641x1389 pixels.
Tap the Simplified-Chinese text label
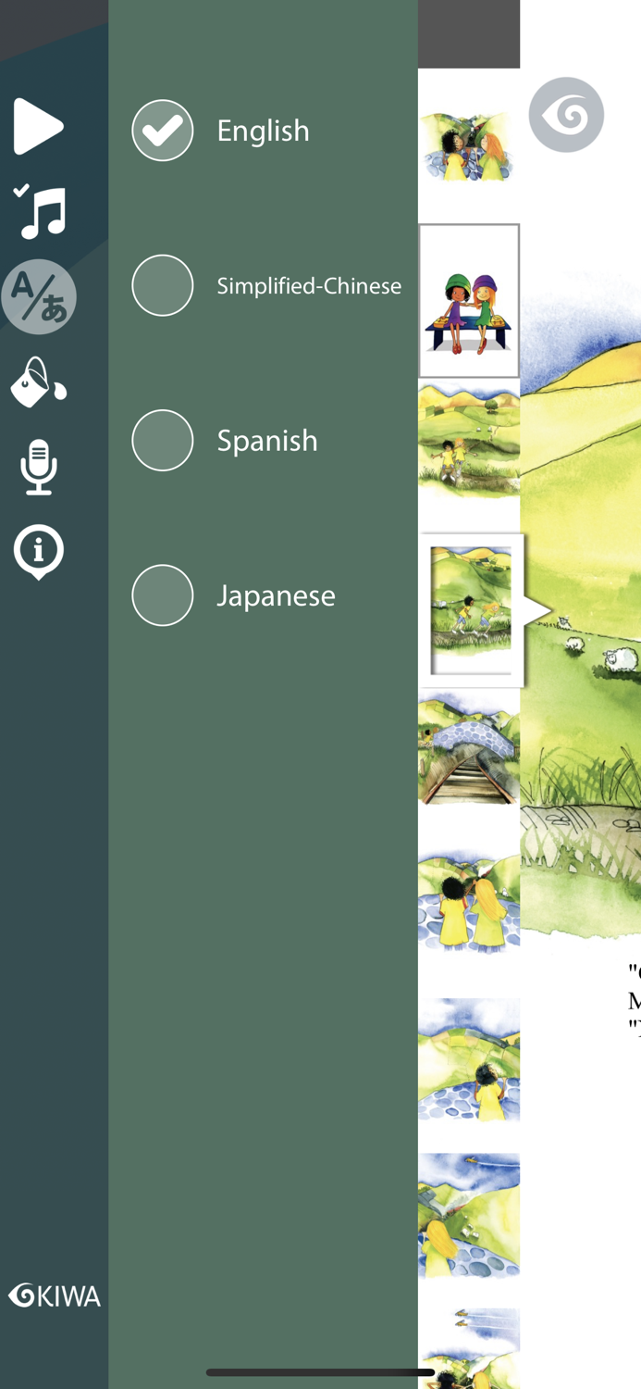309,286
